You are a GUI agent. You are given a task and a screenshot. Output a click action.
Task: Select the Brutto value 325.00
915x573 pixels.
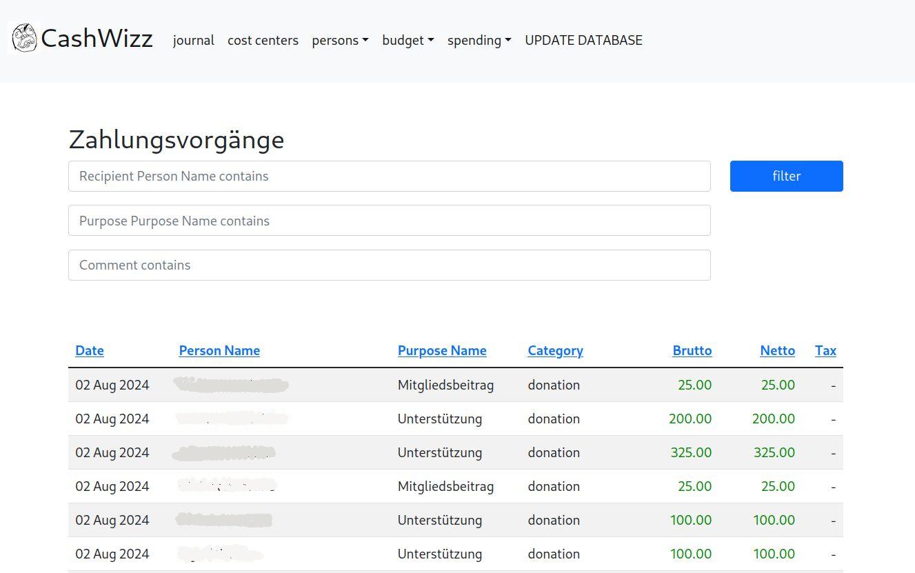(x=691, y=452)
